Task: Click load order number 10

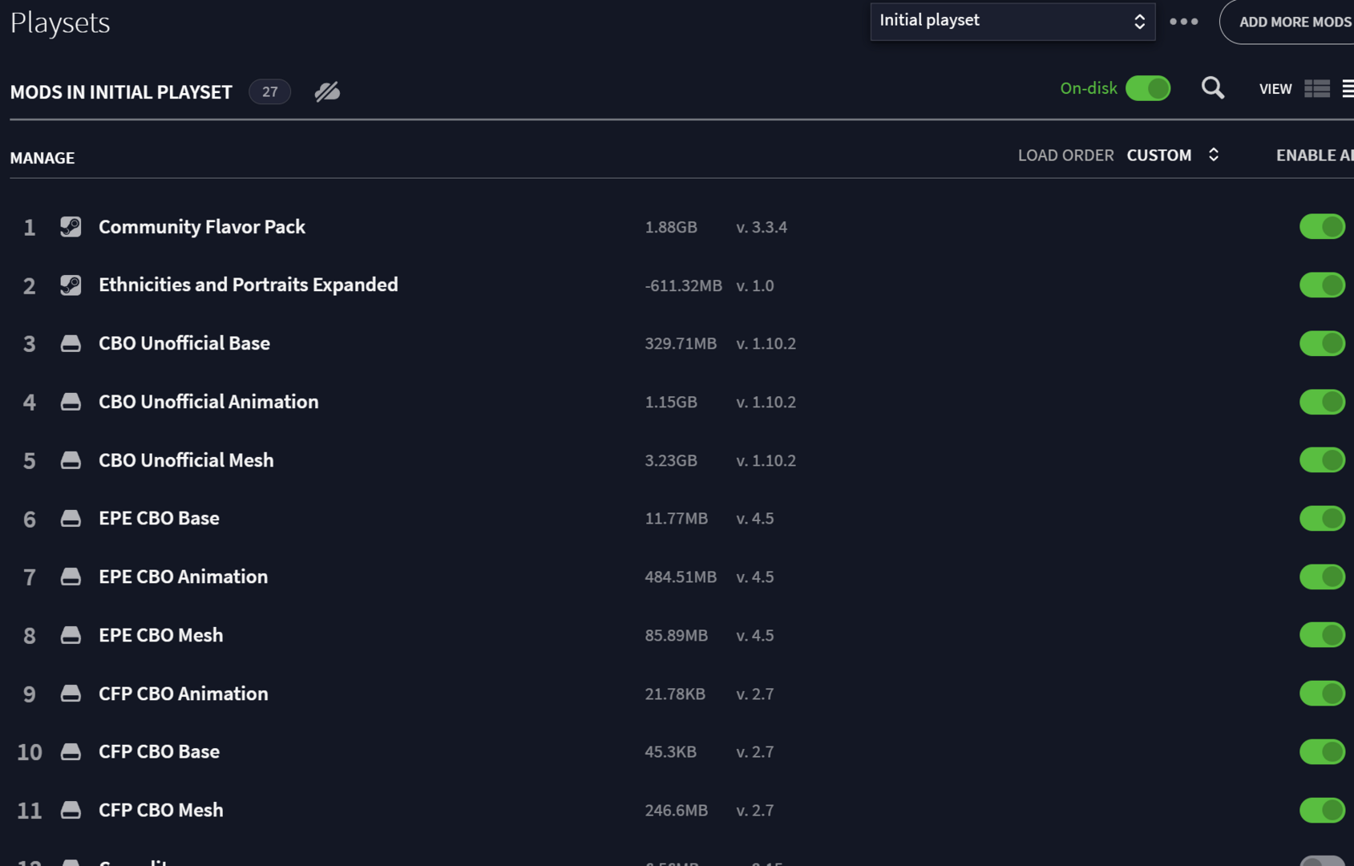Action: pyautogui.click(x=30, y=752)
